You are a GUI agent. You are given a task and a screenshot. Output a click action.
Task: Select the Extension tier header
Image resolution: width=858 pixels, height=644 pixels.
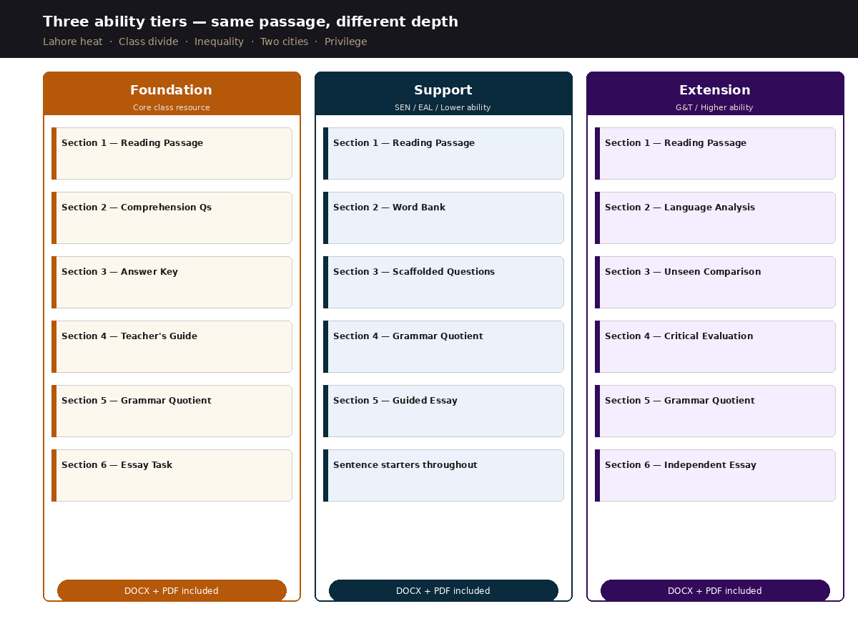tap(715, 94)
